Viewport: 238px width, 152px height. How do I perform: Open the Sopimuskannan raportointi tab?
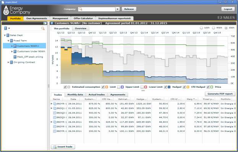point(115,18)
